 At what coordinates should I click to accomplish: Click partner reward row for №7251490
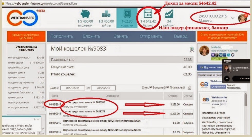coord(121,123)
